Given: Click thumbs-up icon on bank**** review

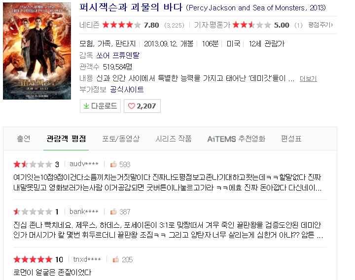Looking at the screenshot, I should 113,211.
